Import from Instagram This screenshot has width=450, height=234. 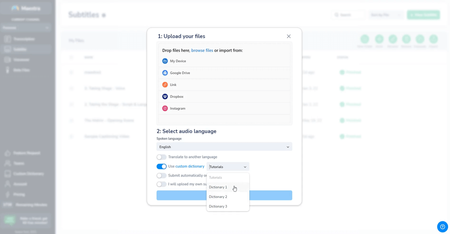[225, 108]
